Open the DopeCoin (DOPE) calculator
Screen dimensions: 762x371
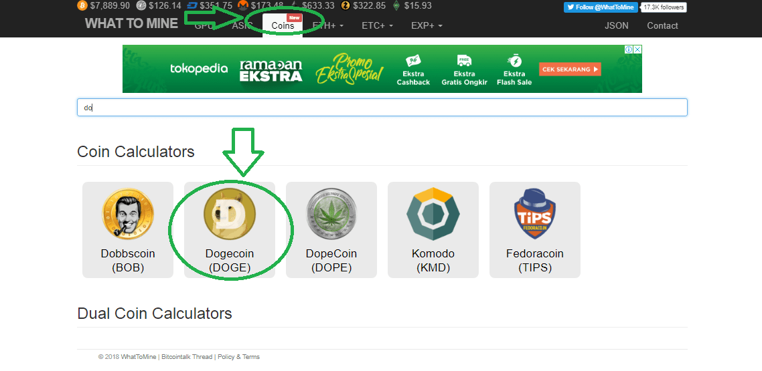coord(331,230)
